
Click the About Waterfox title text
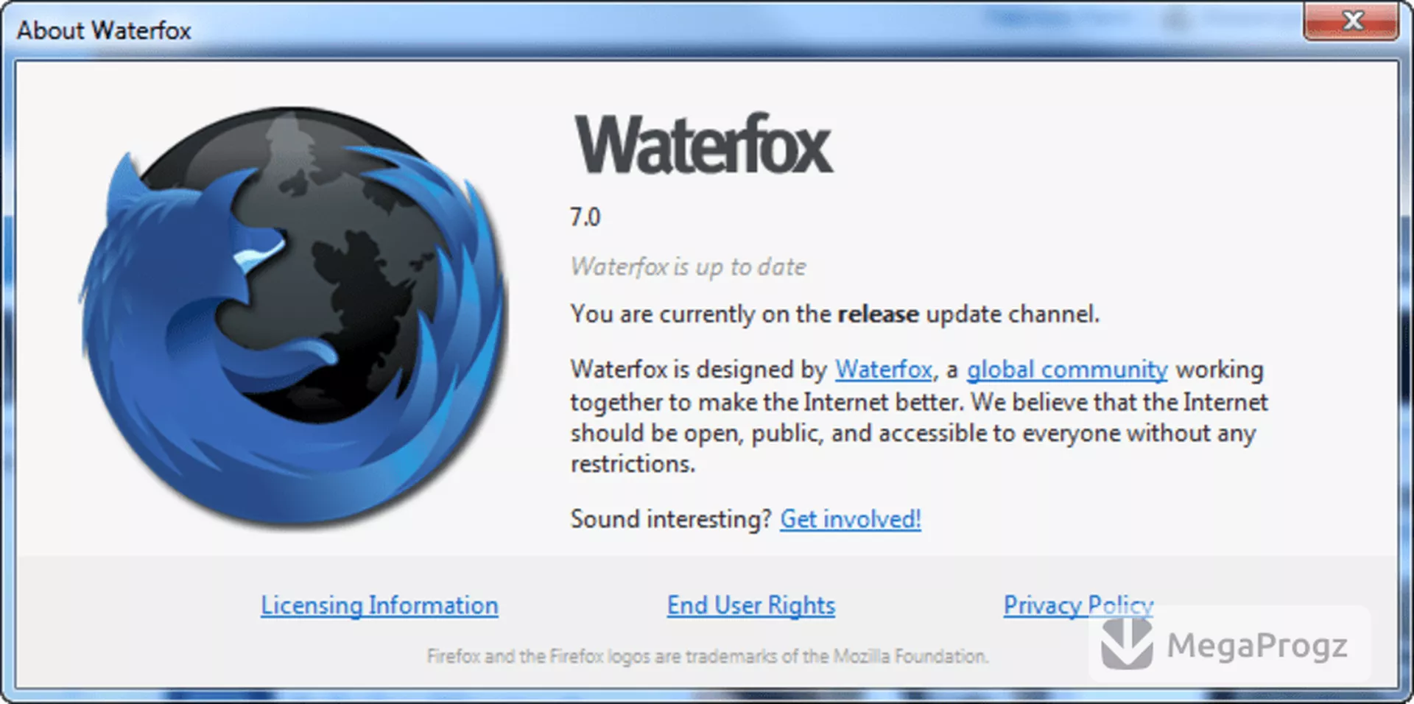click(x=104, y=30)
